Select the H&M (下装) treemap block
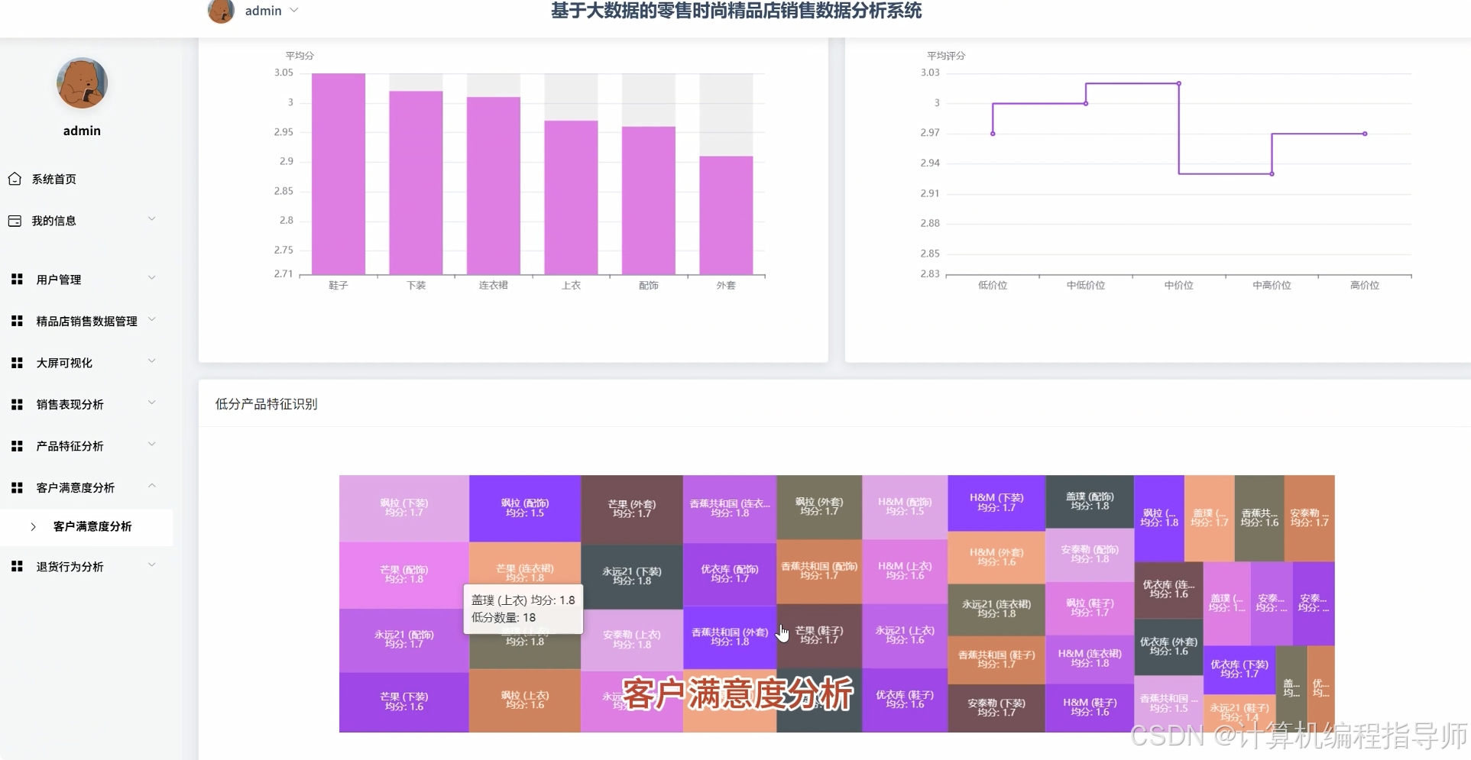The width and height of the screenshot is (1471, 760). (x=996, y=503)
